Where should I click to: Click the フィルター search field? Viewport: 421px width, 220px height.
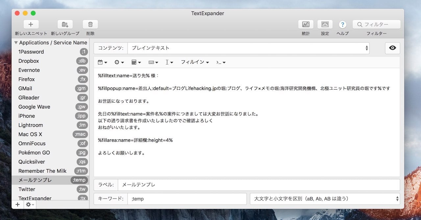tap(377, 24)
